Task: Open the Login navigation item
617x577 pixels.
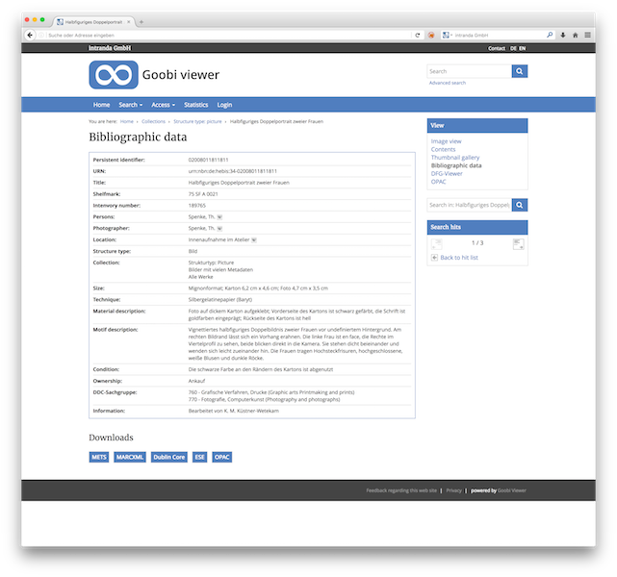Action: [224, 105]
